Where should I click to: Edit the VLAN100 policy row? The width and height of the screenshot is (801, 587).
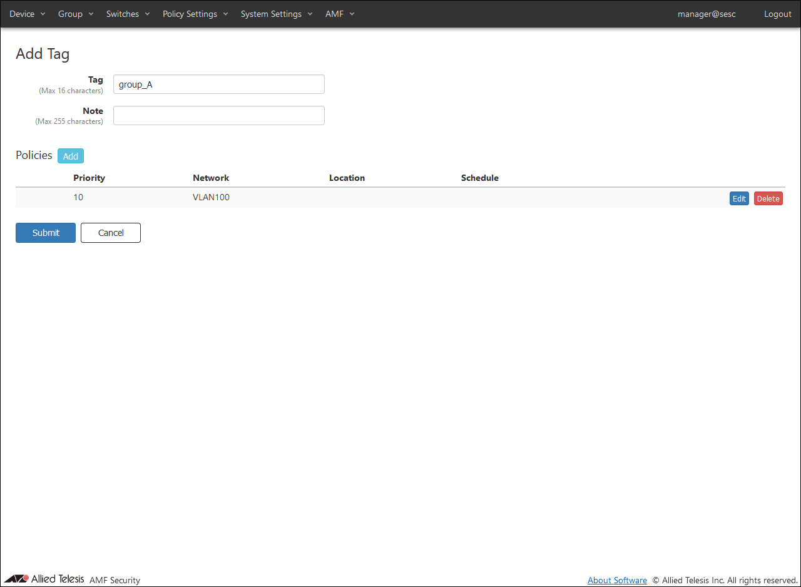coord(739,198)
